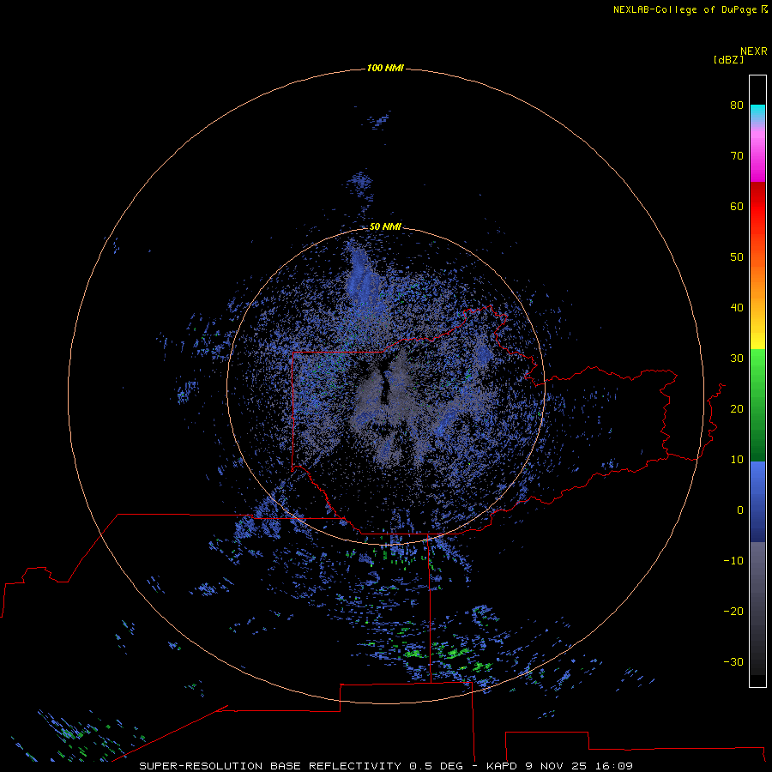Click the Super-Resolution Base Reflectivity caption

(385, 766)
